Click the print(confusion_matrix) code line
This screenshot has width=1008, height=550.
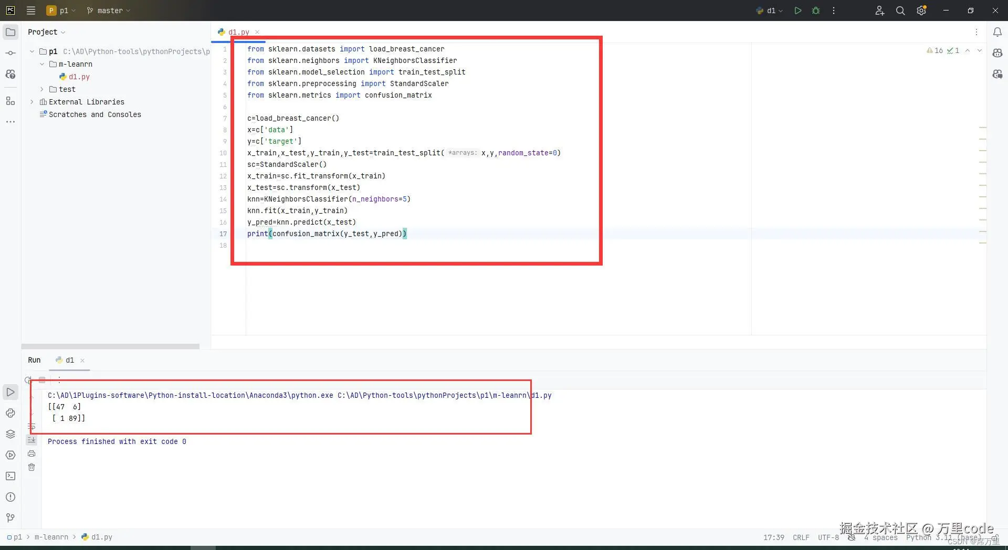pyautogui.click(x=327, y=234)
